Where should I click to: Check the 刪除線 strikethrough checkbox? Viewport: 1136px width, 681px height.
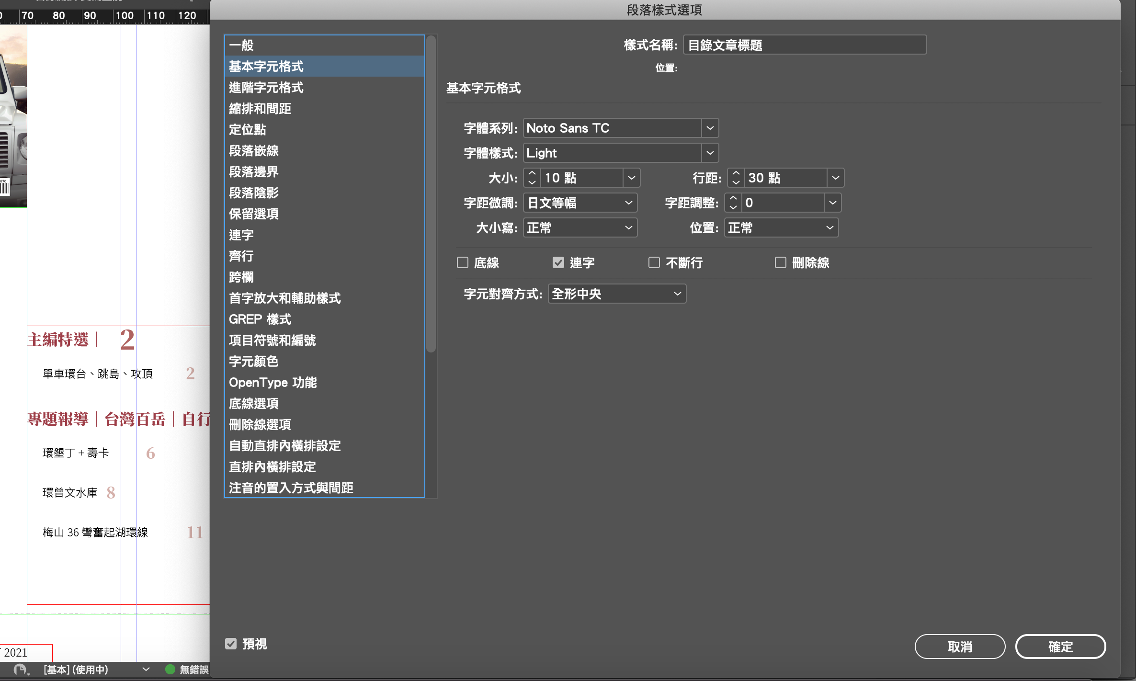[x=780, y=262]
